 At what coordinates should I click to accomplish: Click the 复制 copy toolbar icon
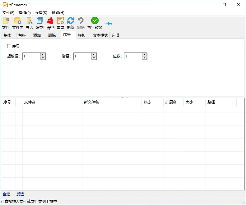[40, 21]
